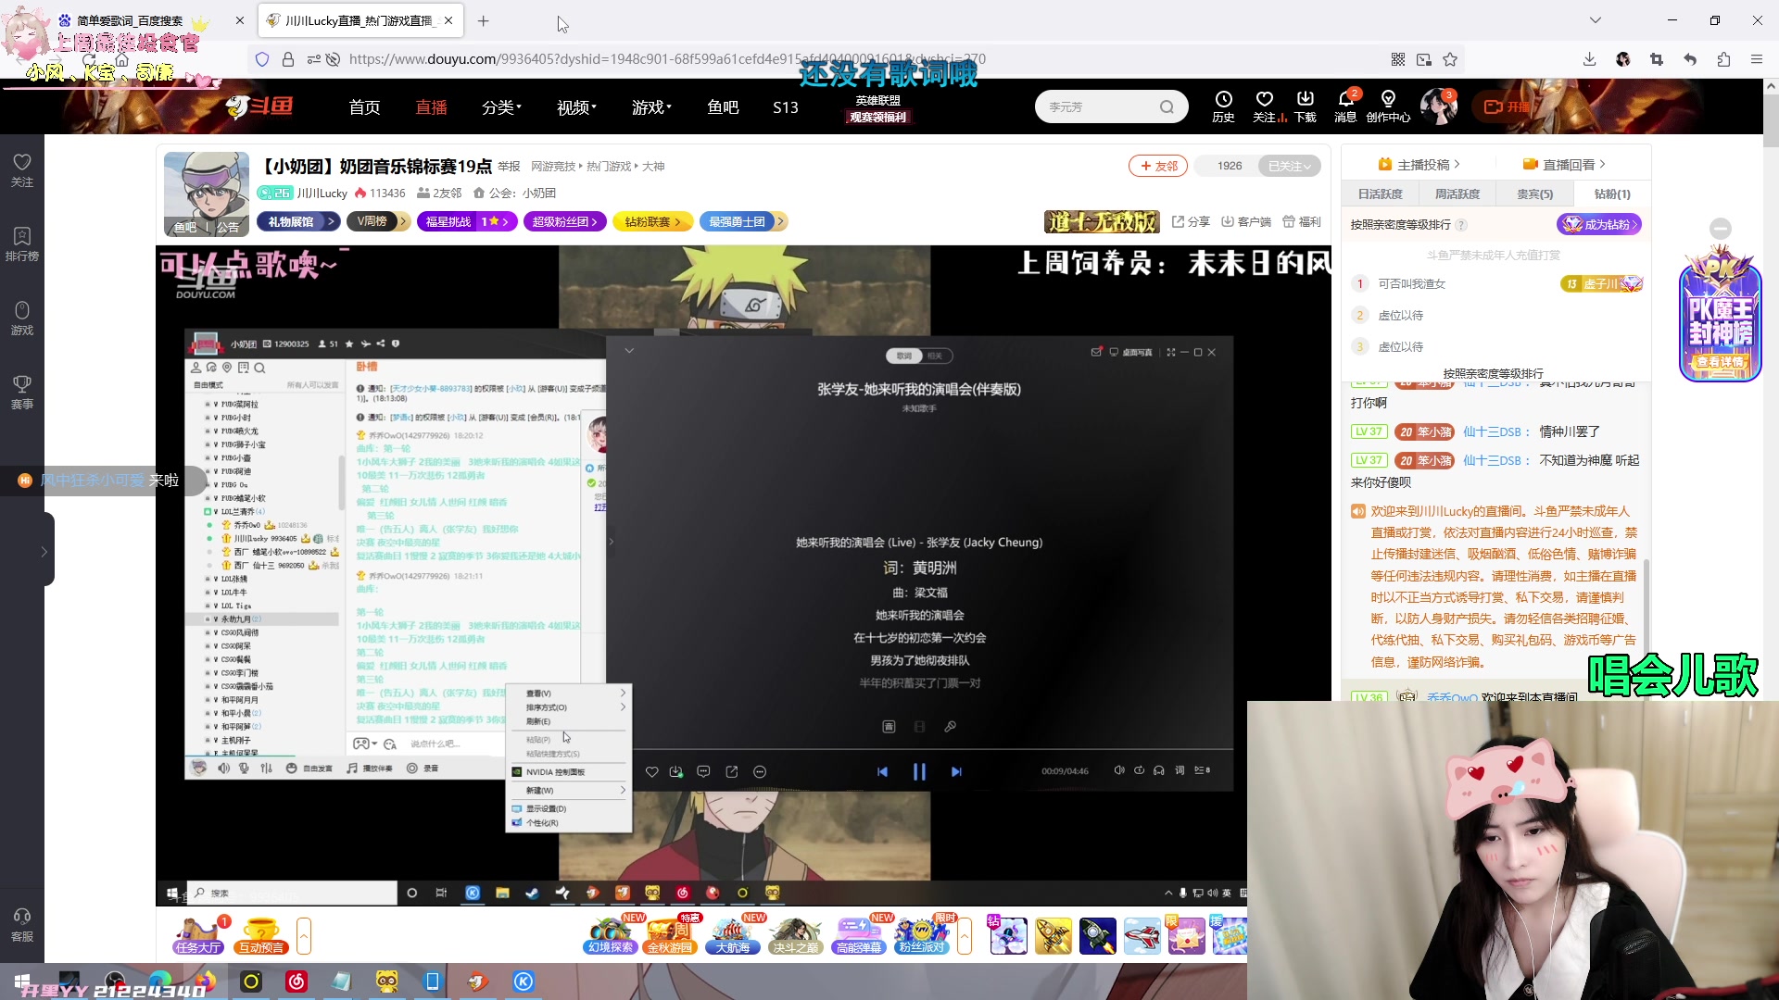Click the user avatar in Douyu header

coord(1438,106)
